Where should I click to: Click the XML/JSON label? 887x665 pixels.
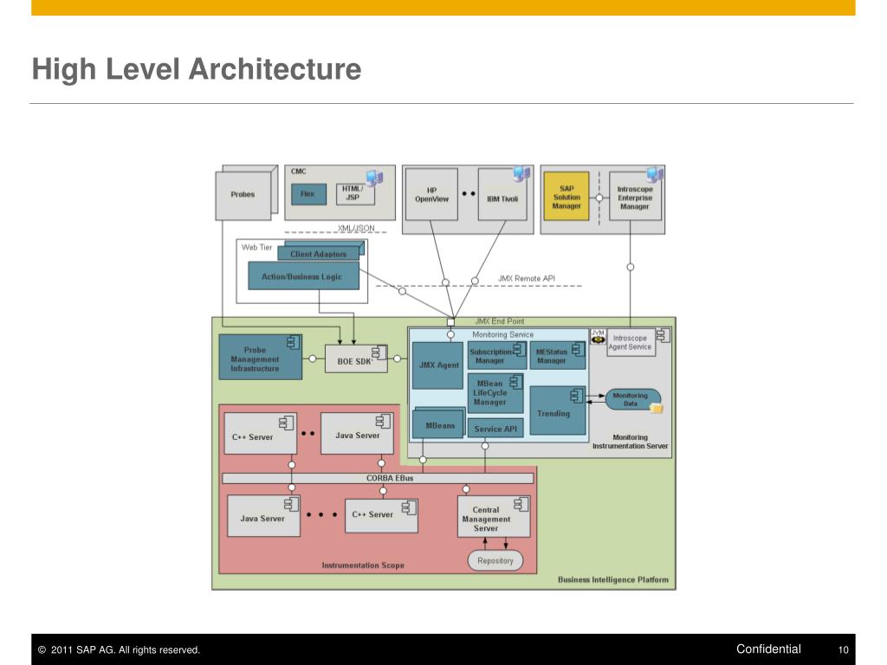point(356,228)
